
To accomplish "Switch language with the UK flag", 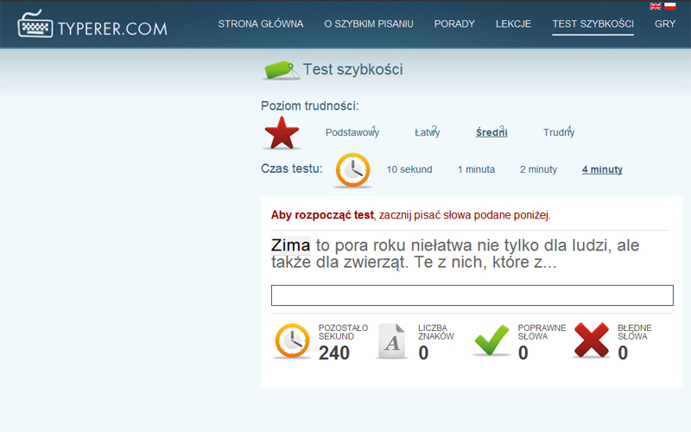I will 655,6.
